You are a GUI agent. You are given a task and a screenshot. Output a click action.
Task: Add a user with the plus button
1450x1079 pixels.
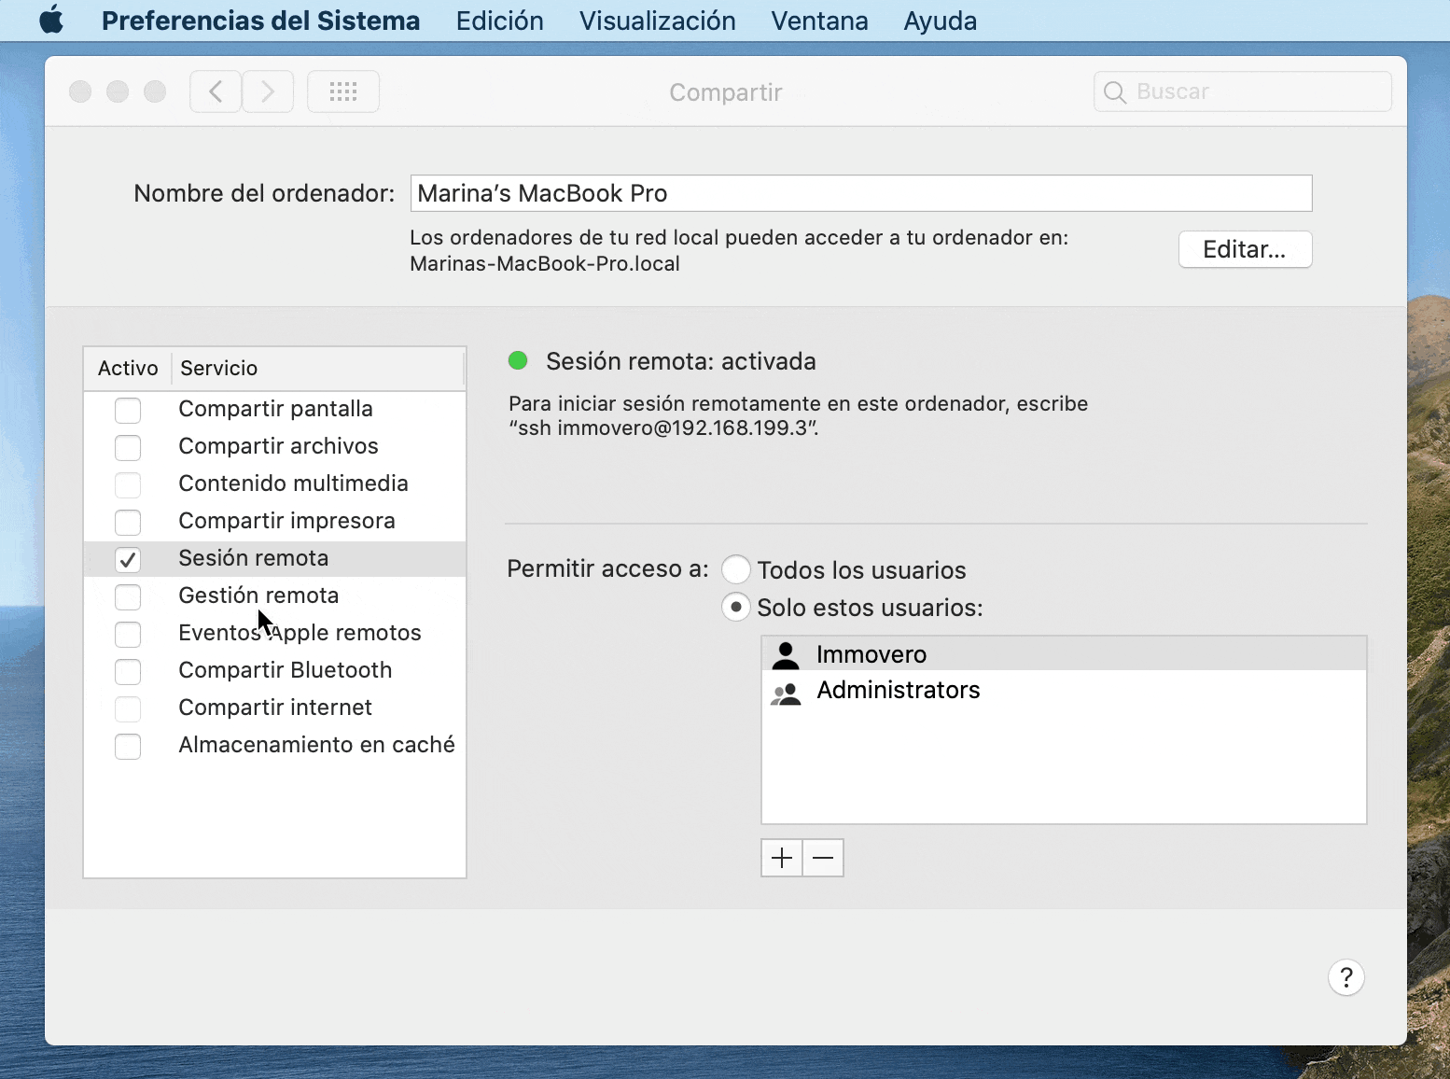point(782,858)
